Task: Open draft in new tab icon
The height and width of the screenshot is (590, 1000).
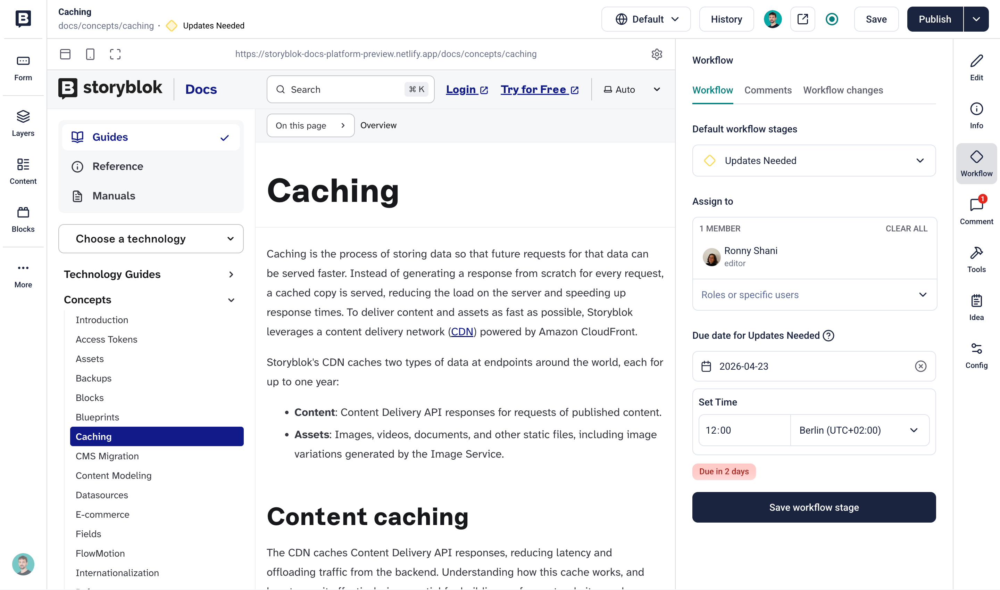Action: [x=802, y=19]
